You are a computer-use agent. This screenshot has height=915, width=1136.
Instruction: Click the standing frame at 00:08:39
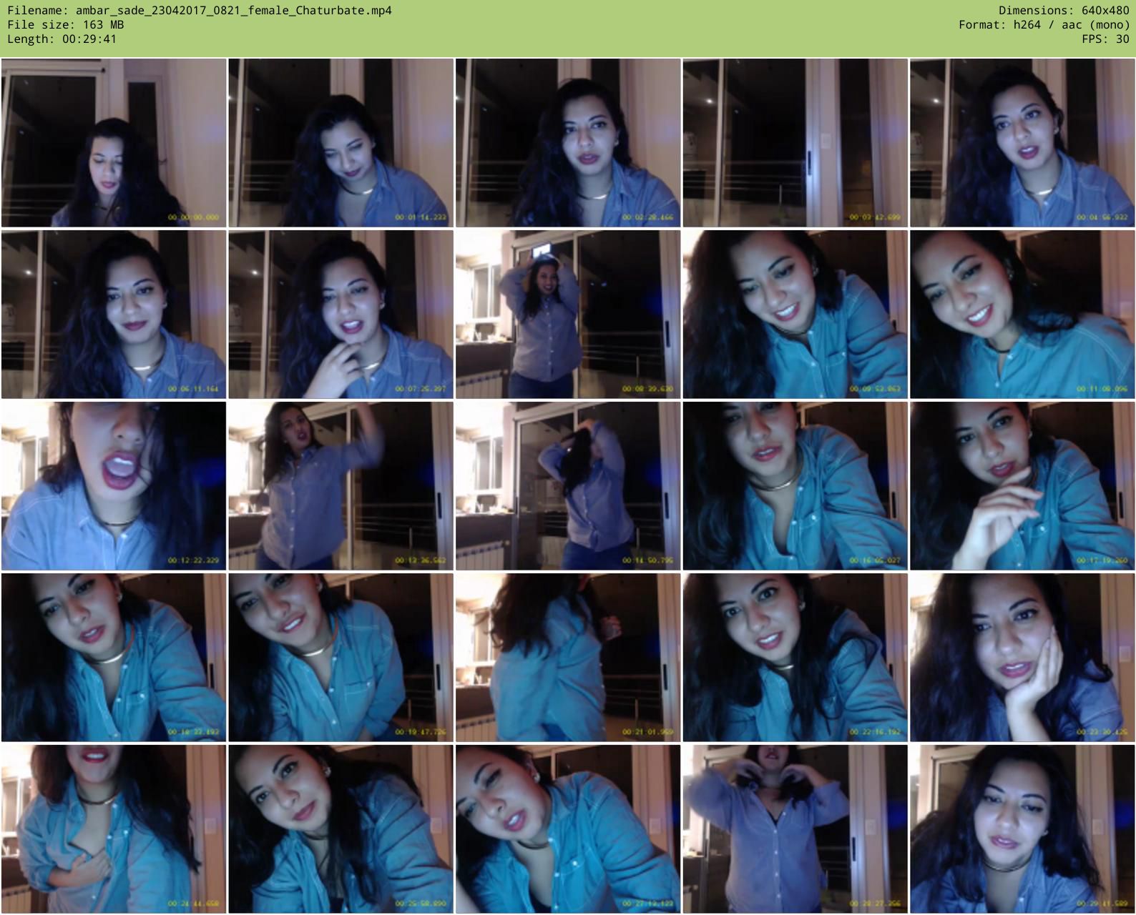click(x=568, y=315)
